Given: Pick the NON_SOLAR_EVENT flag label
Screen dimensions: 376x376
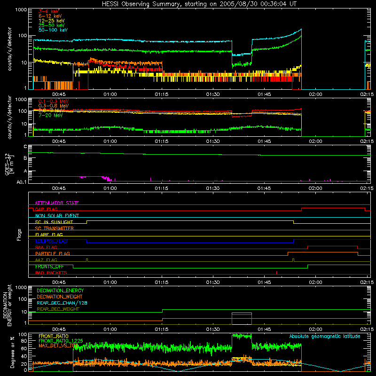Looking at the screenshot, I should (x=57, y=216).
